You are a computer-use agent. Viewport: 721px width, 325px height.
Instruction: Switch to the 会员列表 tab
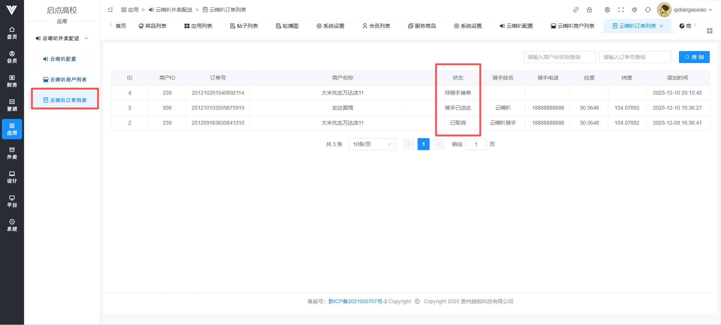(376, 26)
